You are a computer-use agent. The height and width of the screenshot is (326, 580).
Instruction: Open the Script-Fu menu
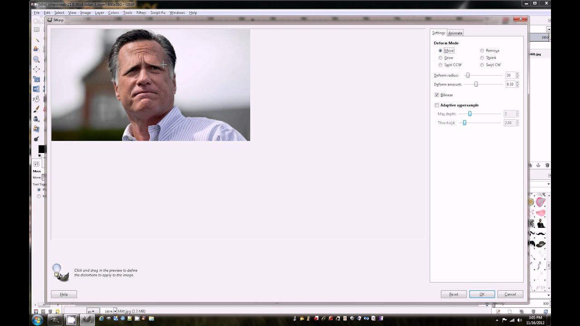[158, 13]
